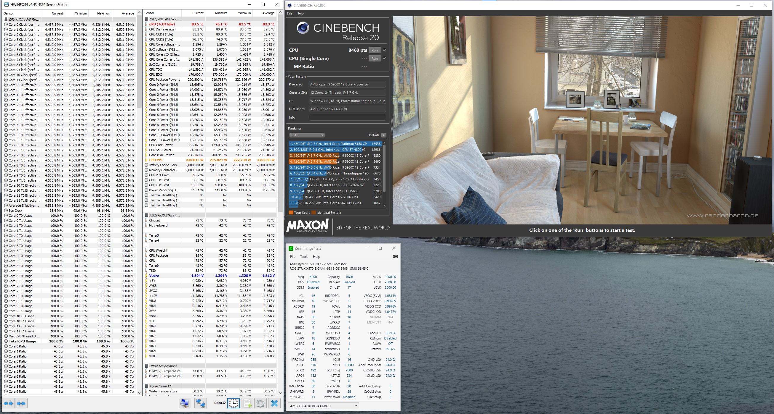Image resolution: width=774 pixels, height=414 pixels.
Task: Click Average column header in left panel
Action: (x=124, y=13)
